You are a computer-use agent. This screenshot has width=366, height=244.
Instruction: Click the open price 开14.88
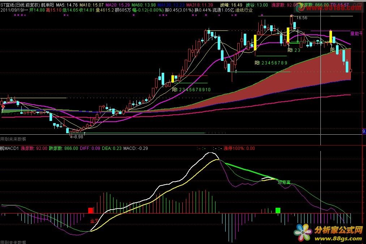[37, 10]
